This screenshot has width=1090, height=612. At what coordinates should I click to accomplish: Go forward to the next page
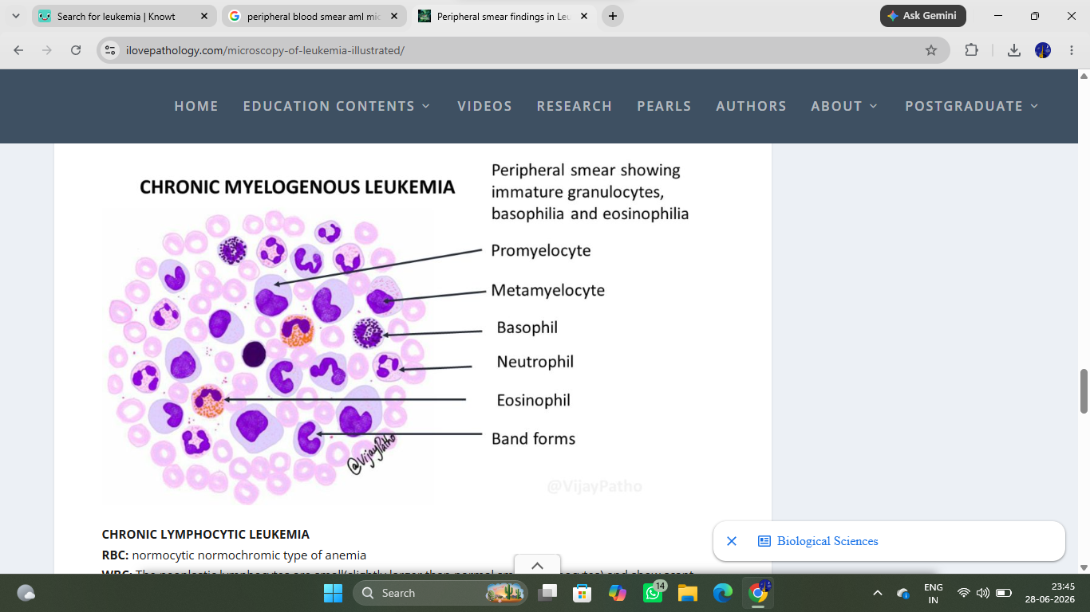coord(47,50)
